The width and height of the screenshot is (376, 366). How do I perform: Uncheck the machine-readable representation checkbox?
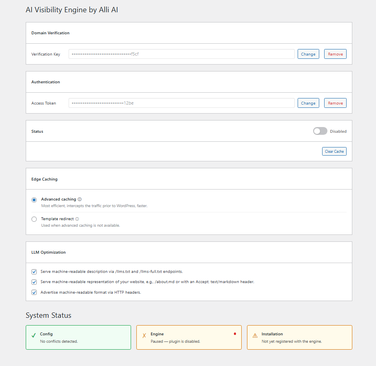(x=34, y=282)
